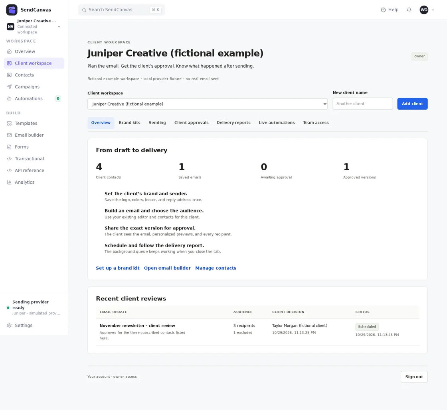Viewport: 447px width, 410px height.
Task: Click the SendCanvas logo icon
Action: click(12, 10)
